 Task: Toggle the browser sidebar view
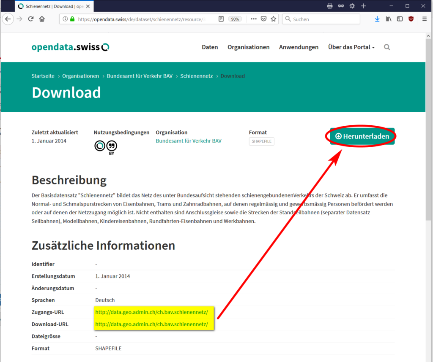pyautogui.click(x=400, y=19)
